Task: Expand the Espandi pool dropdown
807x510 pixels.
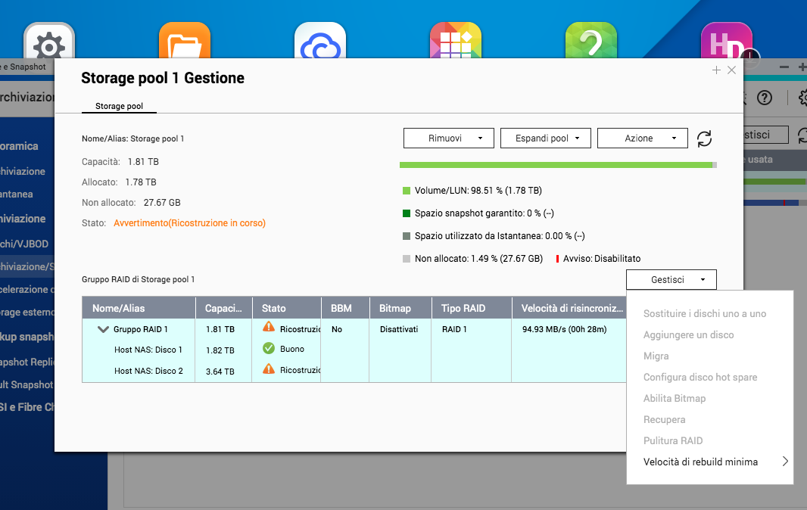Action: click(545, 138)
